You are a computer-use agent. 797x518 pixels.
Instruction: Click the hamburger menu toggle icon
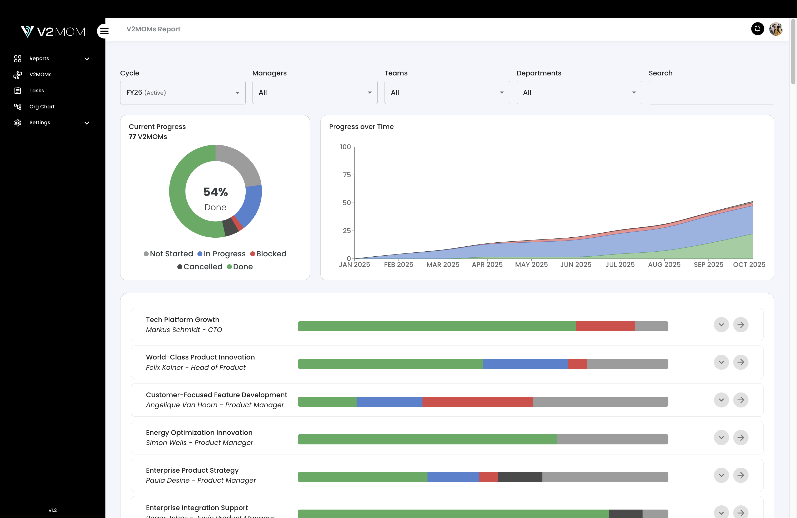coord(104,31)
